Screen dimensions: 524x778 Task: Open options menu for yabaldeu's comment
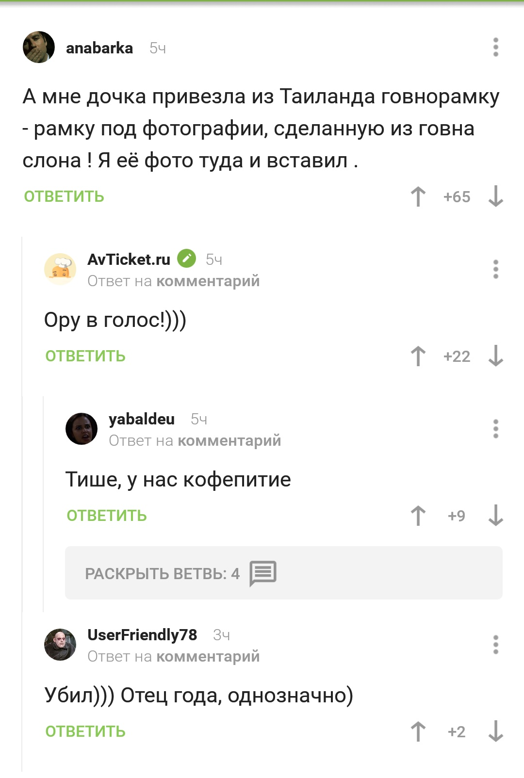tap(495, 429)
